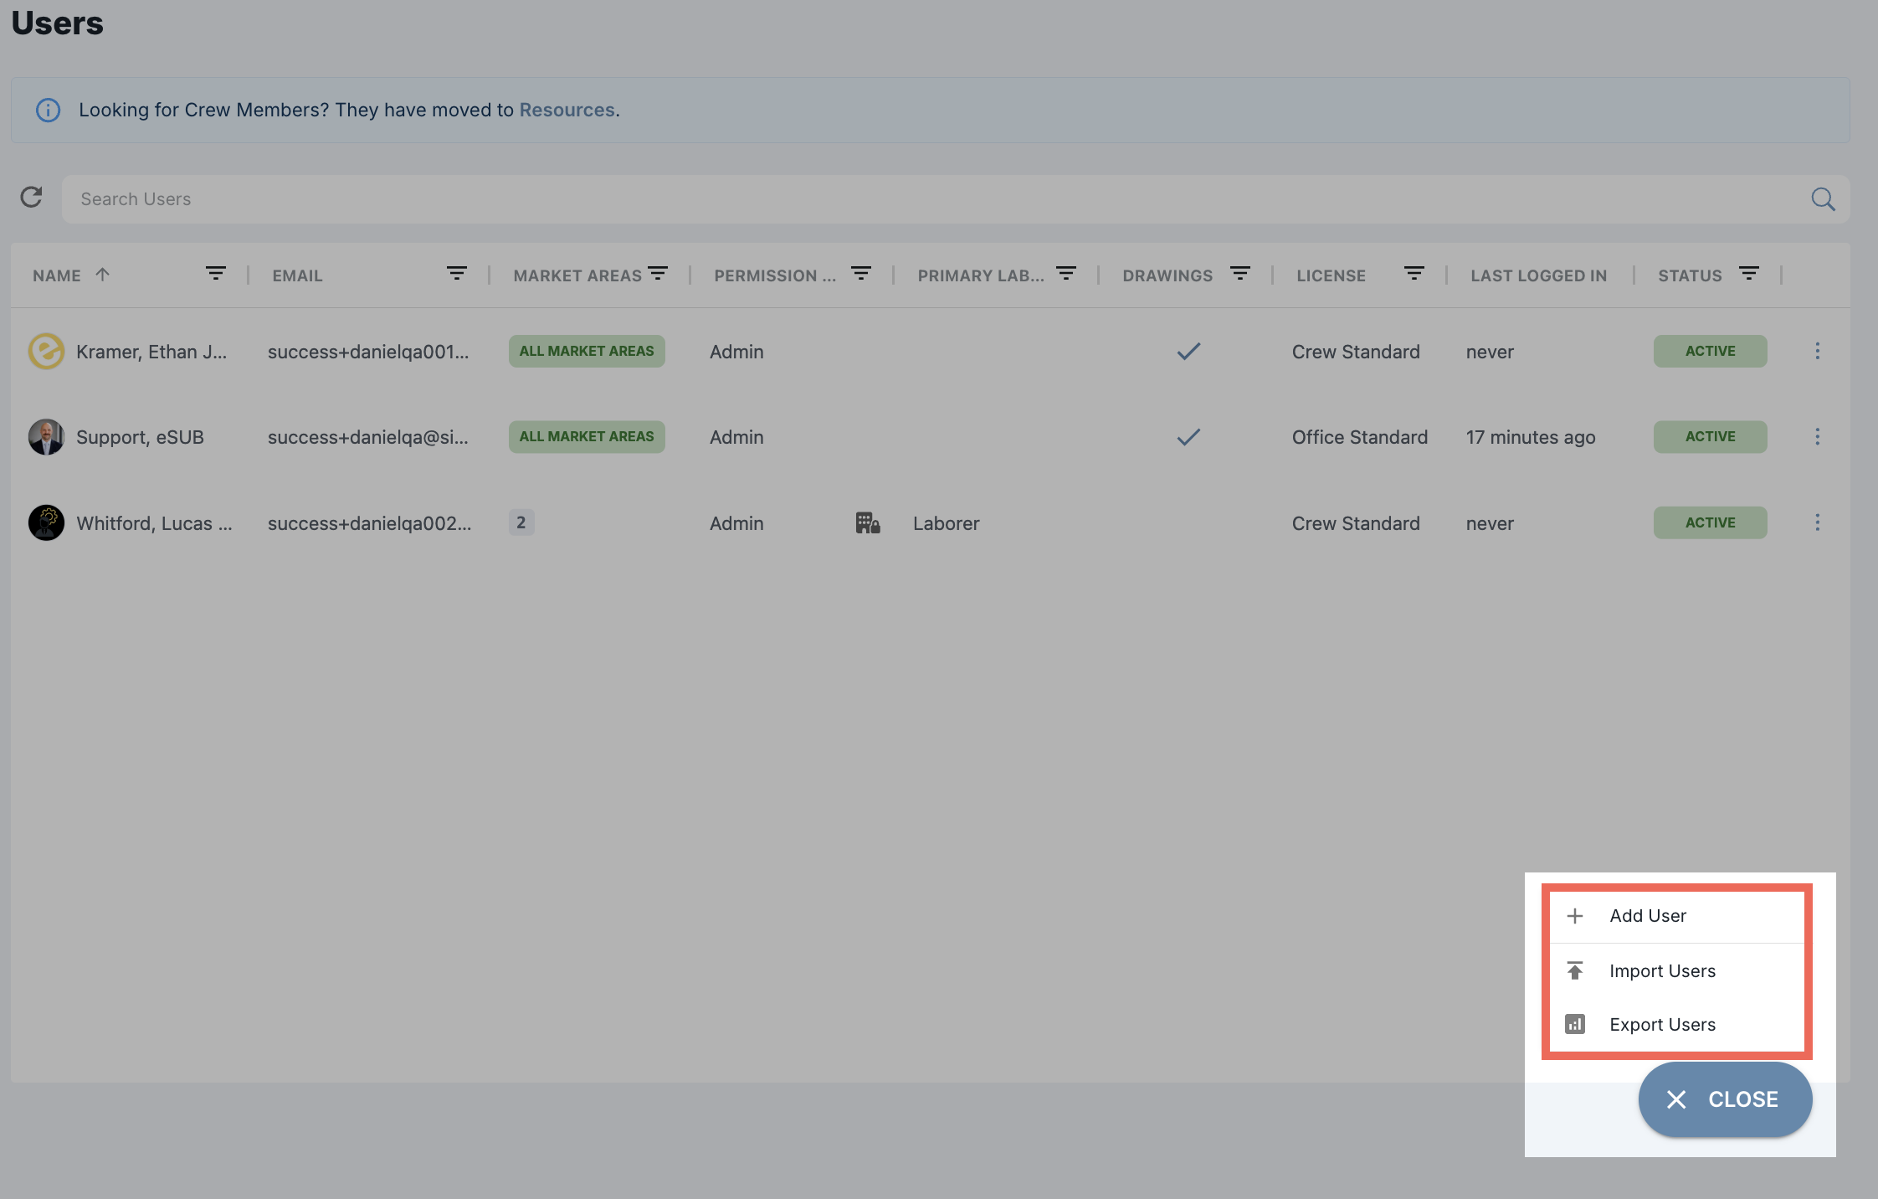Viewport: 1878px width, 1199px height.
Task: Click the LAST LOGGED IN header
Action: [x=1538, y=275]
